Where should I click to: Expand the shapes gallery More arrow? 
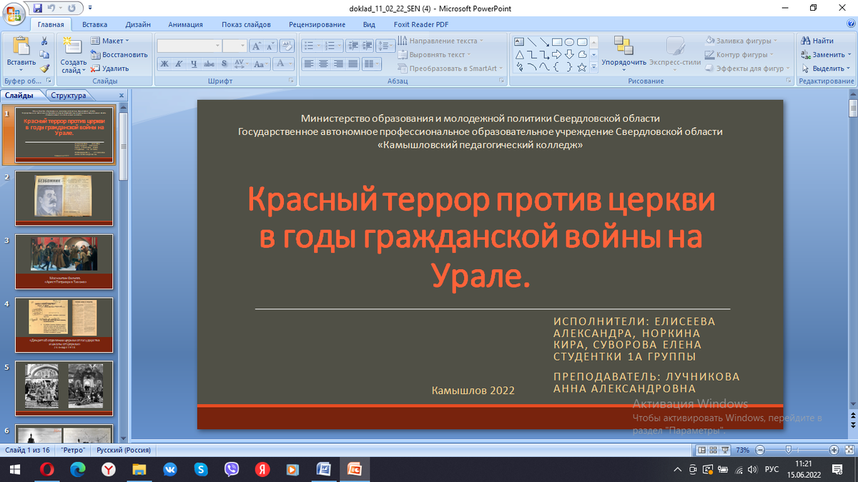pyautogui.click(x=594, y=67)
